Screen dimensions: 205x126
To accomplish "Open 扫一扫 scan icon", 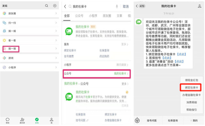I will point(4,23).
